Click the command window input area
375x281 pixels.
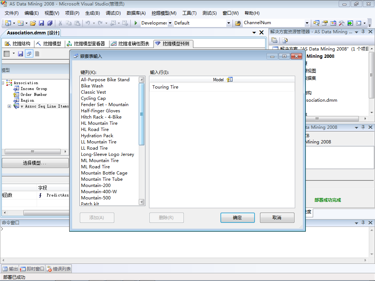184,243
